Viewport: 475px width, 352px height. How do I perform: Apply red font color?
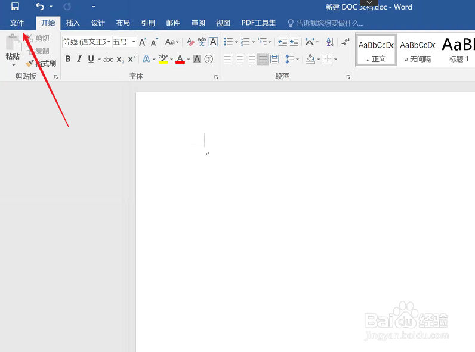tap(180, 59)
